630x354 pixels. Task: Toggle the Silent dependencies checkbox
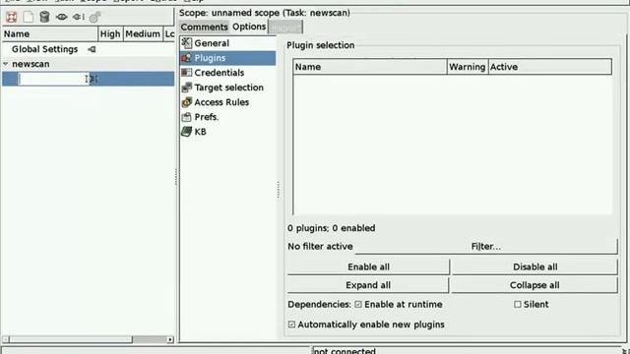518,305
